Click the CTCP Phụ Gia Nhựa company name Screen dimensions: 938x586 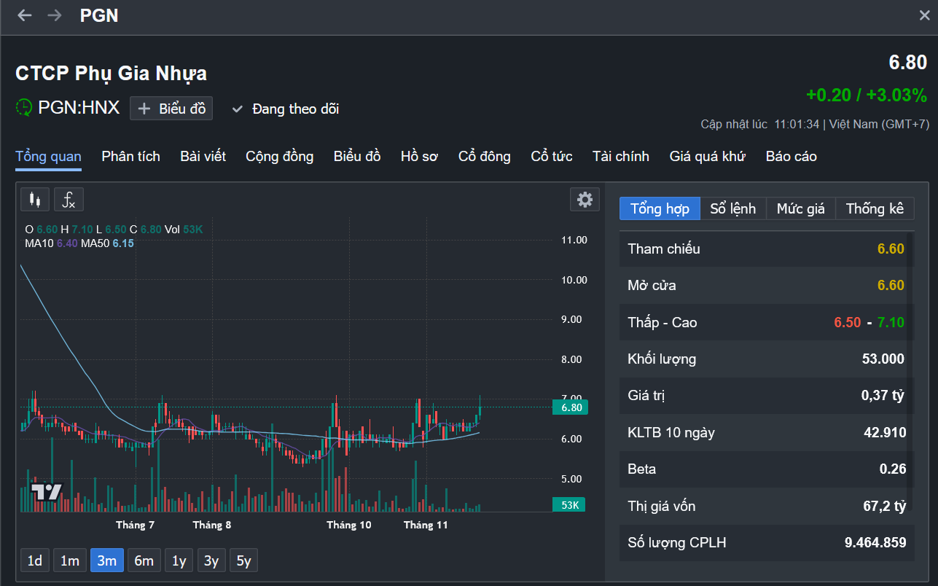(112, 73)
